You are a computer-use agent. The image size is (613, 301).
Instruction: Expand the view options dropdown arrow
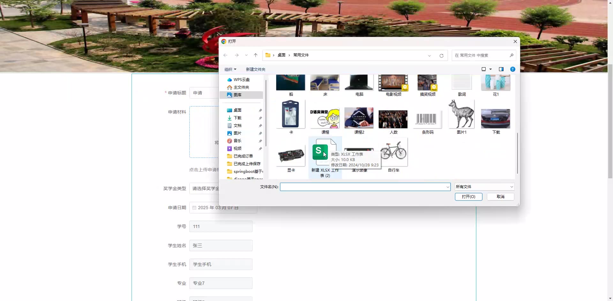coord(490,69)
